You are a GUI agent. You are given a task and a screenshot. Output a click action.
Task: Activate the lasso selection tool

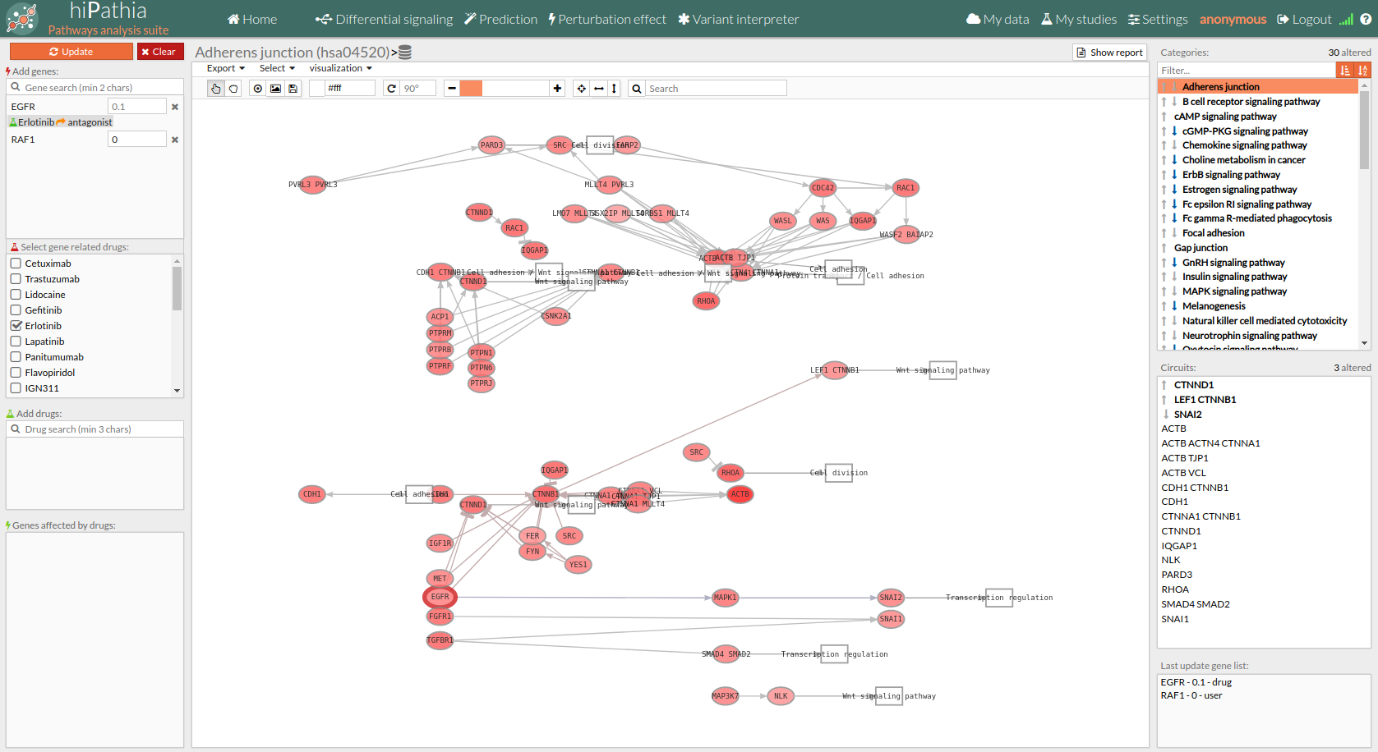233,89
